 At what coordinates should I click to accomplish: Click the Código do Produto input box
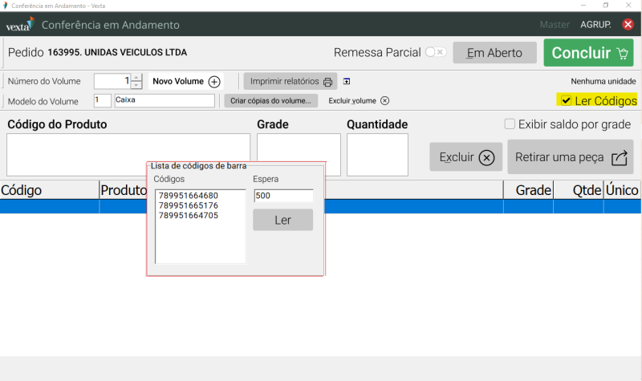(x=128, y=154)
